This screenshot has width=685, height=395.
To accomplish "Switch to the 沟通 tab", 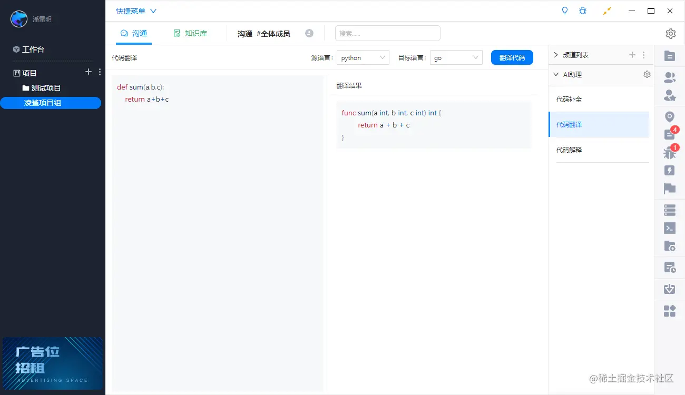I will 134,33.
